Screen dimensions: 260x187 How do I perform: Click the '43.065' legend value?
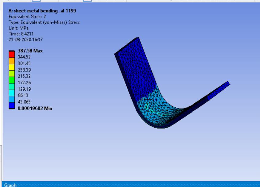click(x=24, y=102)
